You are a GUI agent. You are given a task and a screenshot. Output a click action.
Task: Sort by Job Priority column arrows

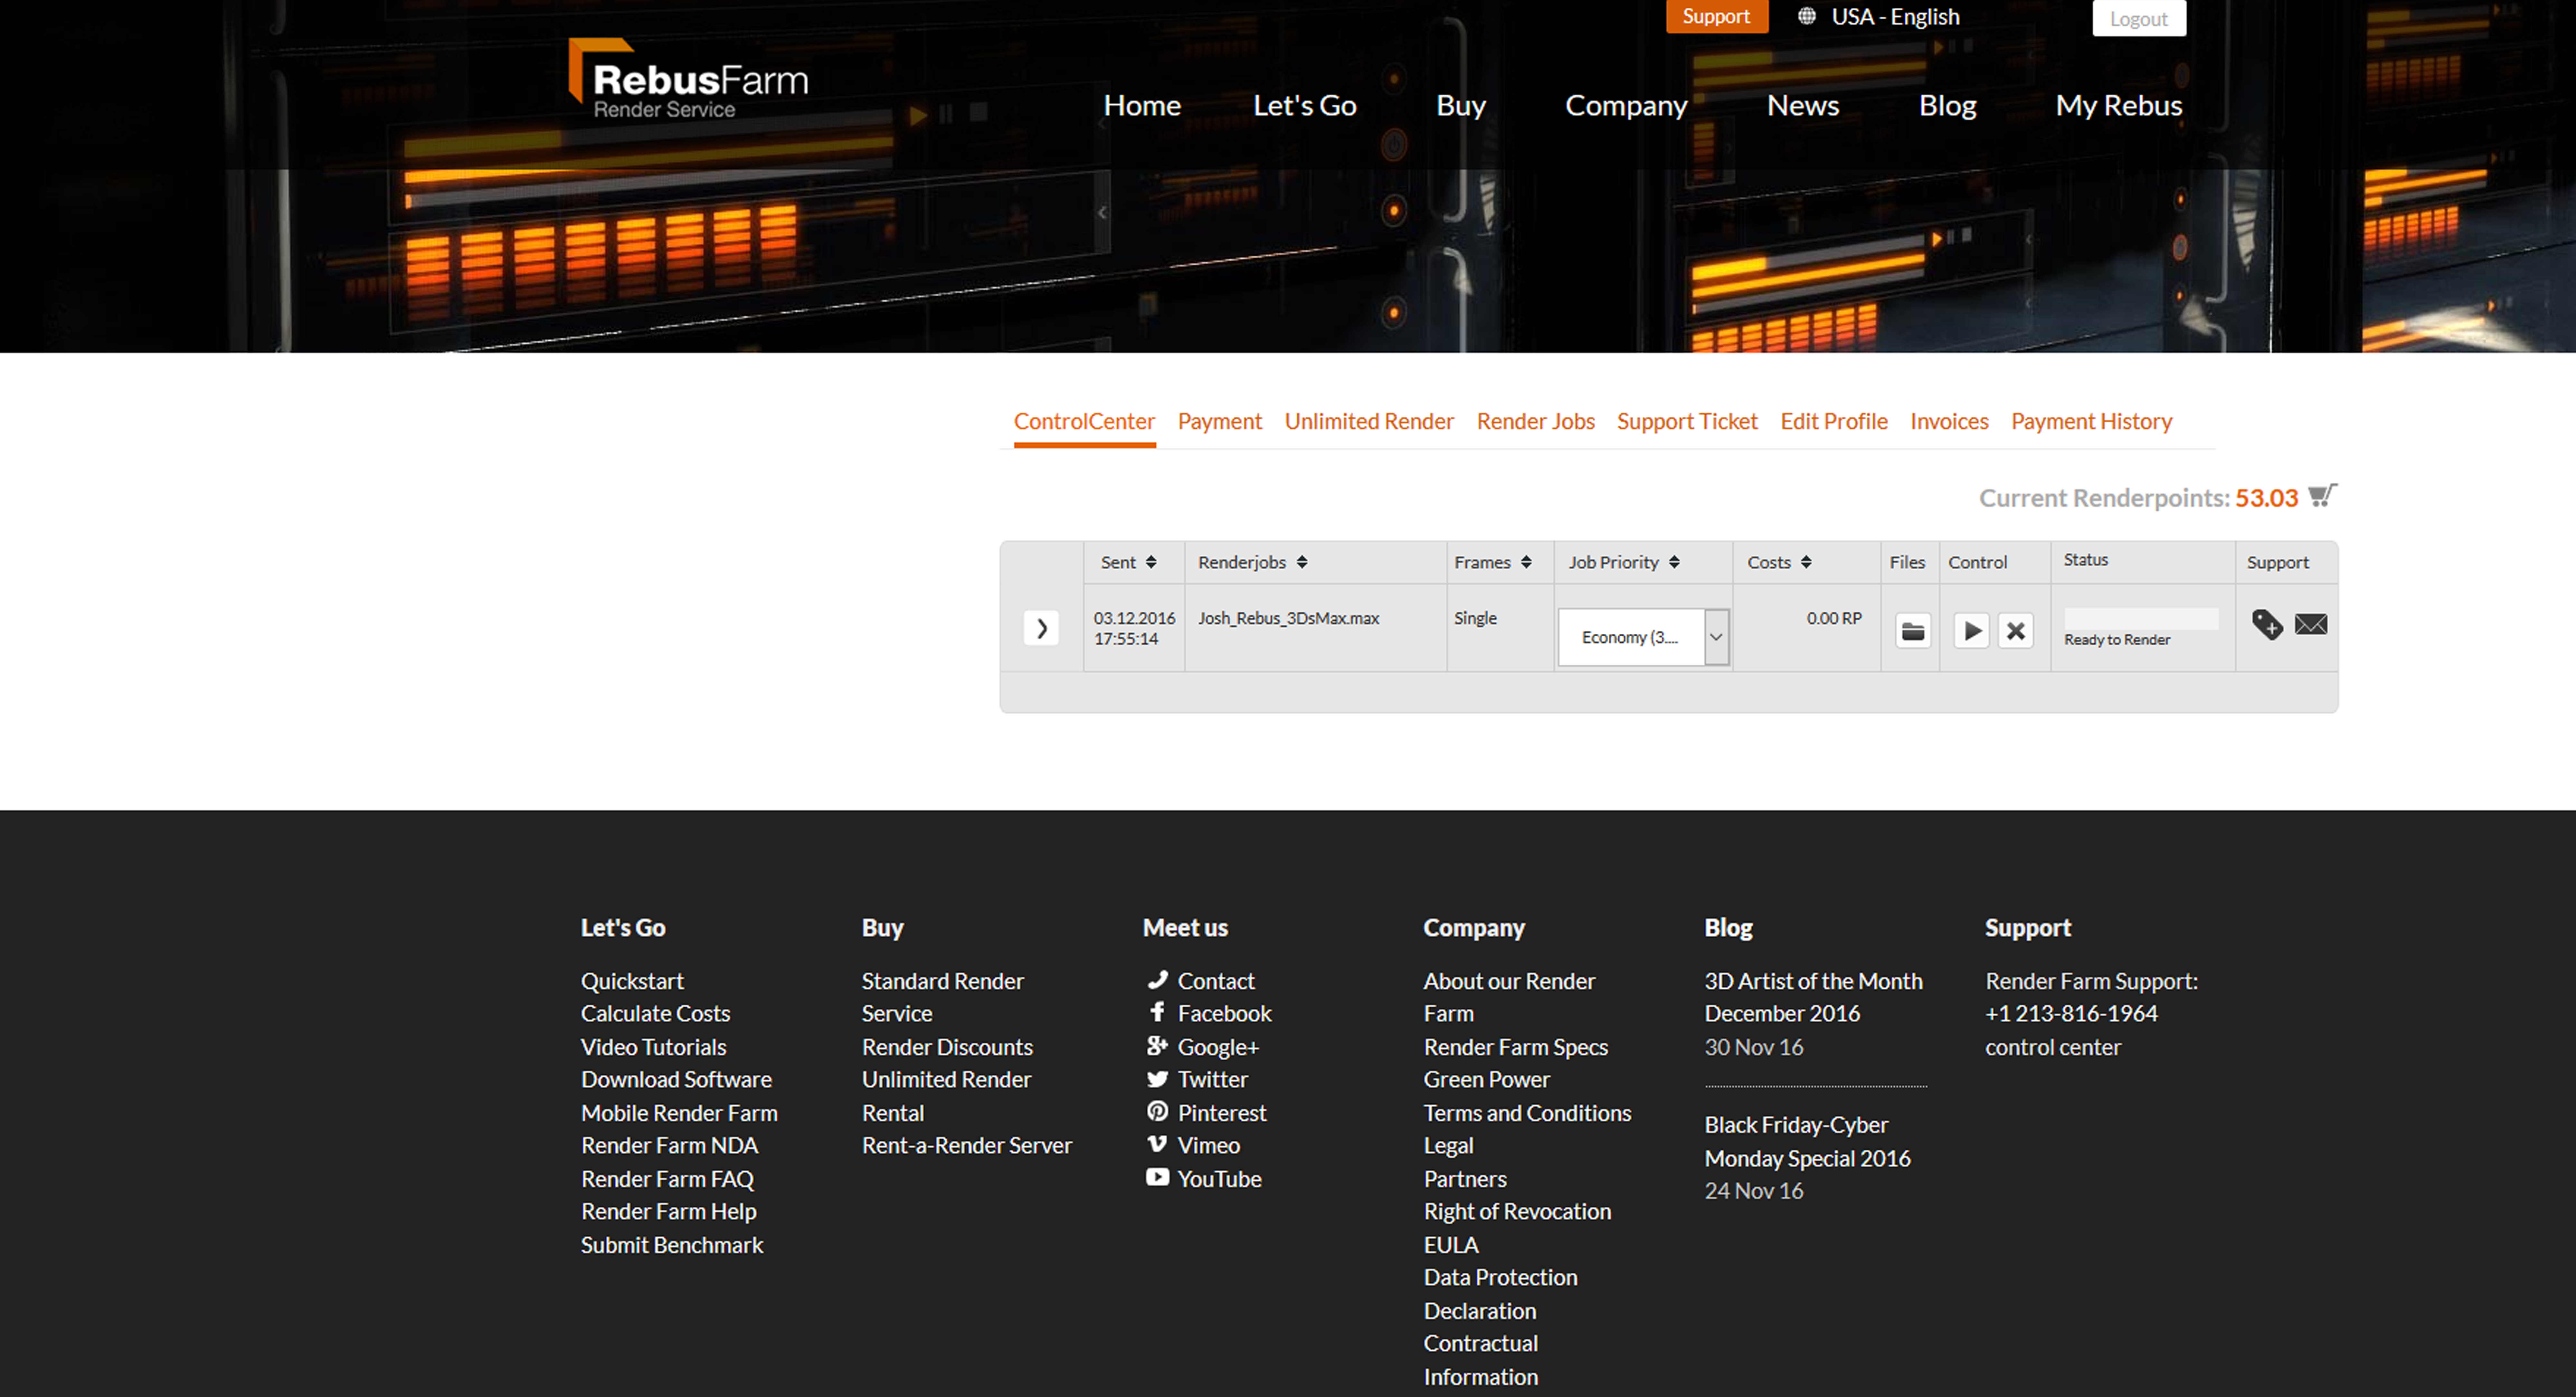tap(1674, 562)
